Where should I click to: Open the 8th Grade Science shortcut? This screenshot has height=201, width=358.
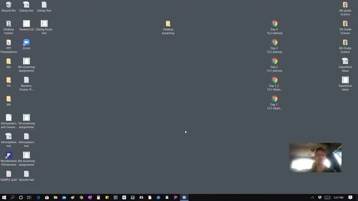345,46
